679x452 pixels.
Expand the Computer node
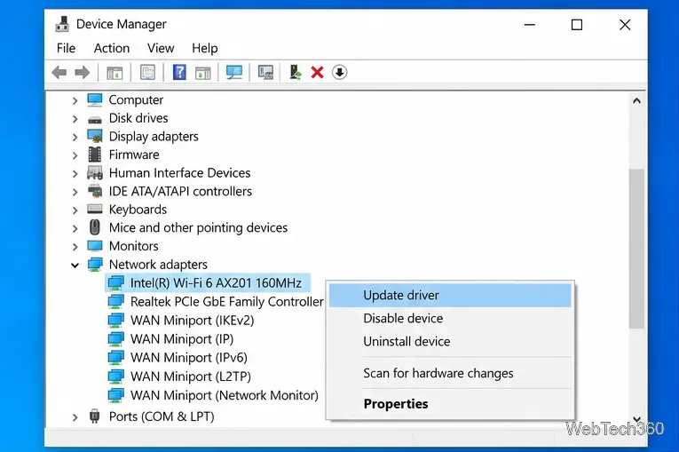click(75, 100)
